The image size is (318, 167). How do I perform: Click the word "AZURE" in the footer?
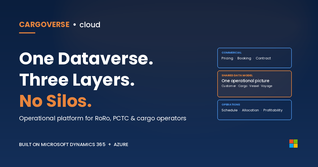pos(121,144)
